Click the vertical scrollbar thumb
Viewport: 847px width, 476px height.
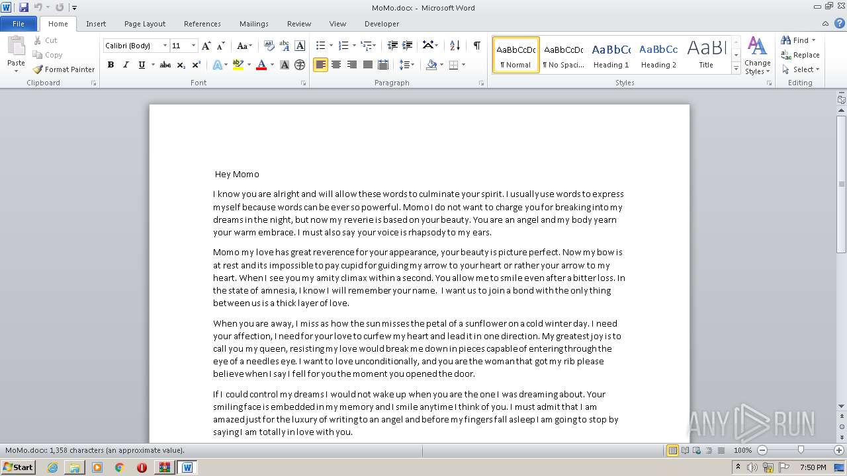(842, 183)
